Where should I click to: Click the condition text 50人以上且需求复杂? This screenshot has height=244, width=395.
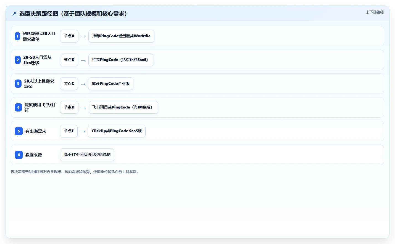point(39,84)
